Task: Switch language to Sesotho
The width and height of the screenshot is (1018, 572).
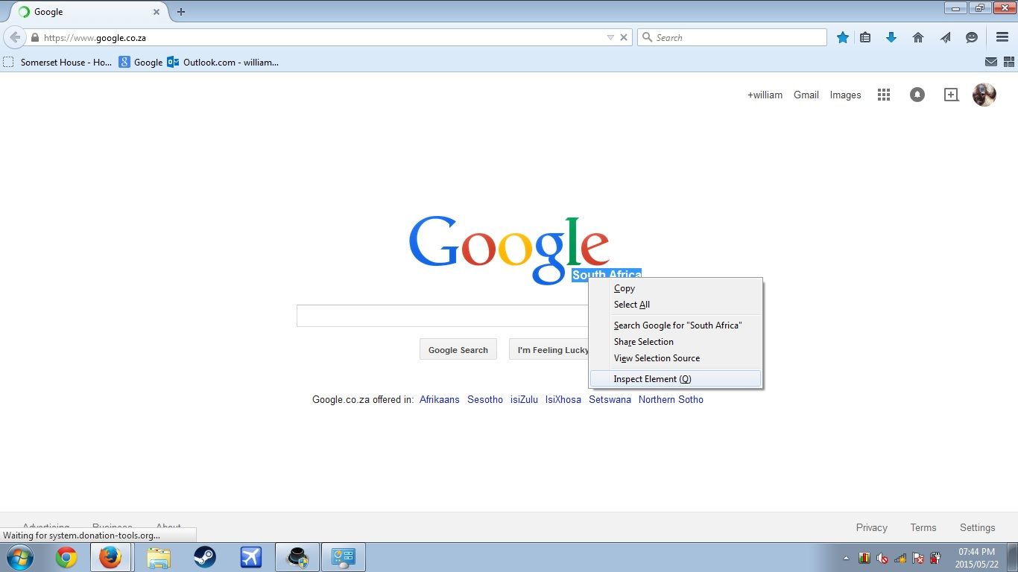Action: tap(485, 400)
